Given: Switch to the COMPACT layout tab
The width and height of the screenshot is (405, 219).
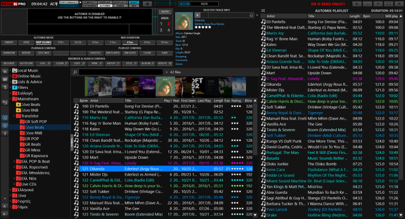Looking at the screenshot, I should [x=90, y=3].
